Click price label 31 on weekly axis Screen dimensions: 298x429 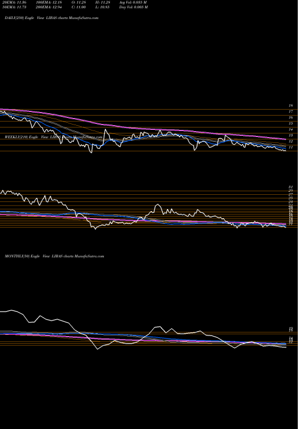[291, 187]
